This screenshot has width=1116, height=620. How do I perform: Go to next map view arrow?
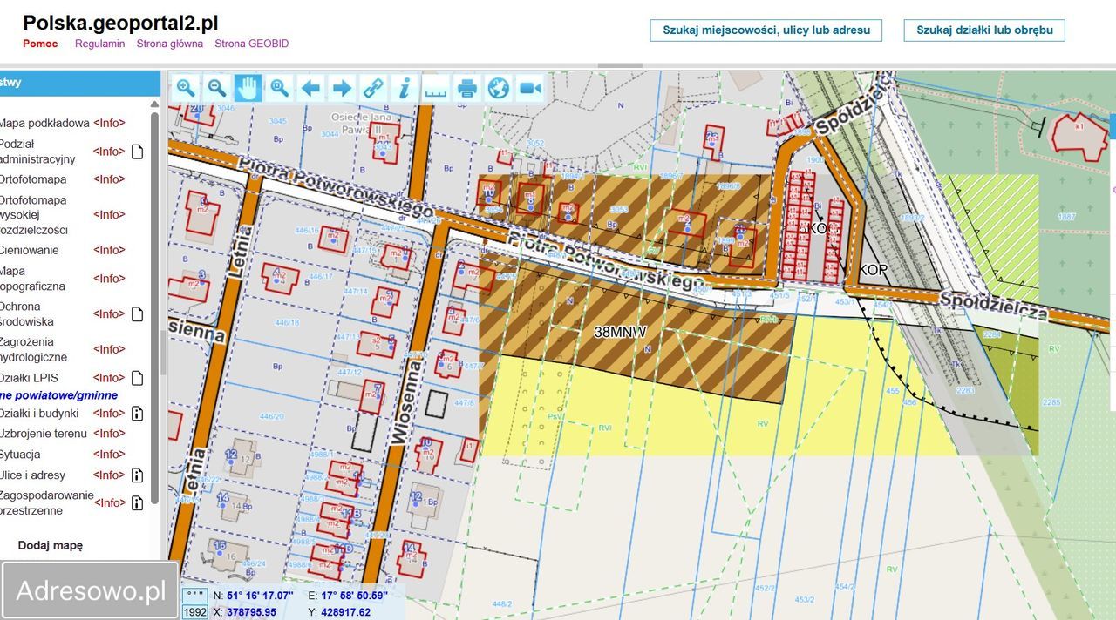(x=342, y=87)
